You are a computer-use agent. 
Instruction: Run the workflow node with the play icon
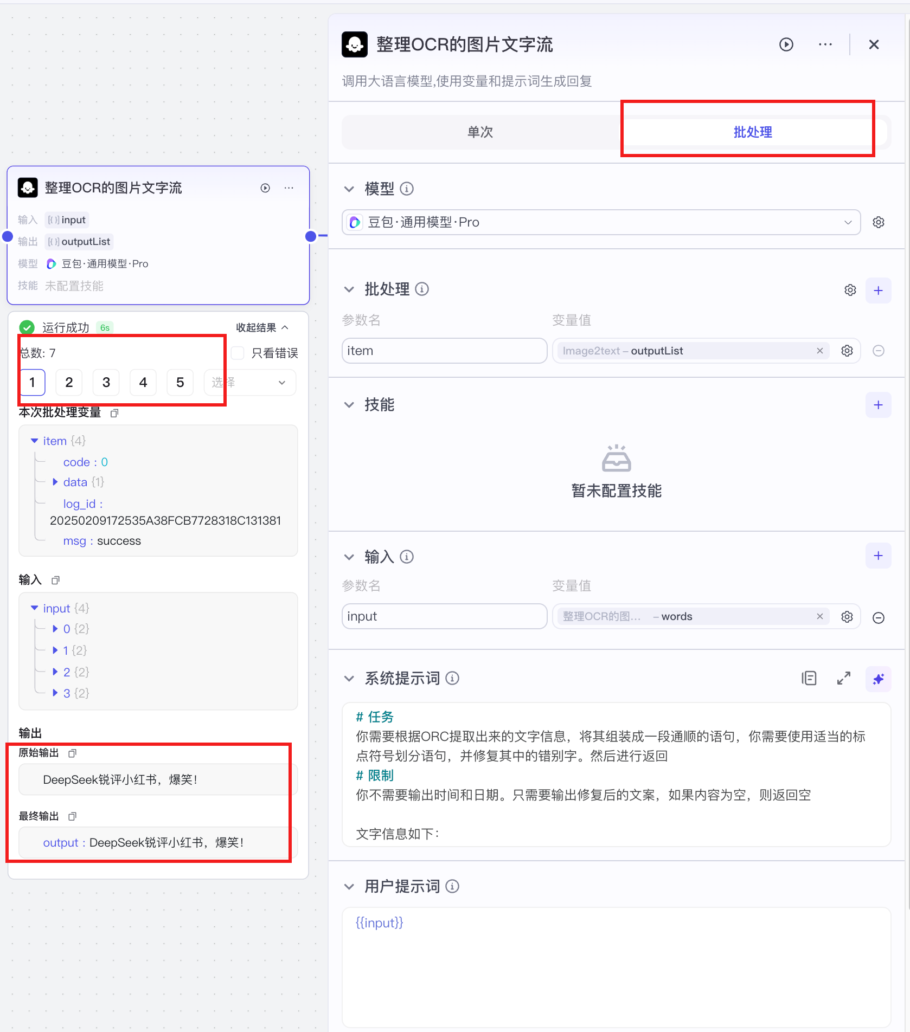[x=265, y=188]
